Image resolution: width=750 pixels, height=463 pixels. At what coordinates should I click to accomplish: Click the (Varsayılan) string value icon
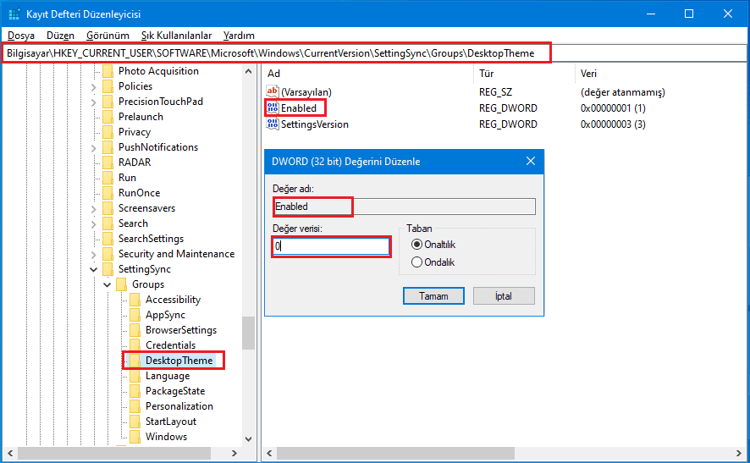pos(273,91)
